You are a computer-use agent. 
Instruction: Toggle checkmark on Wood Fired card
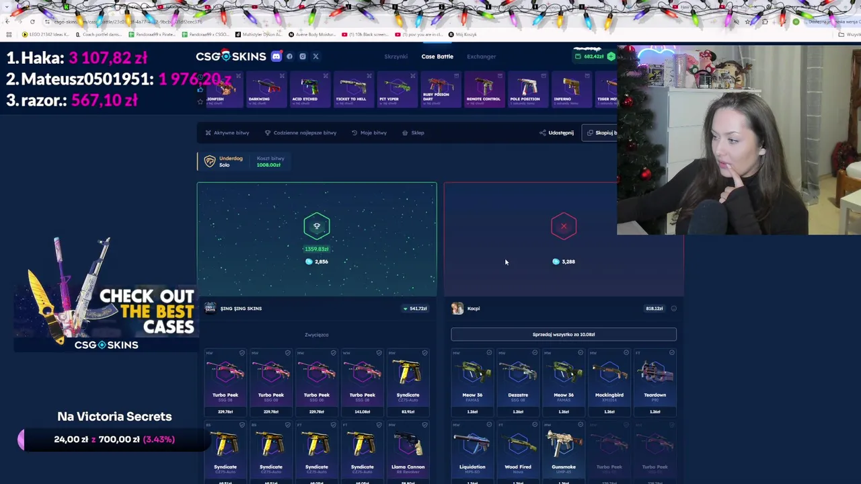[x=535, y=425]
